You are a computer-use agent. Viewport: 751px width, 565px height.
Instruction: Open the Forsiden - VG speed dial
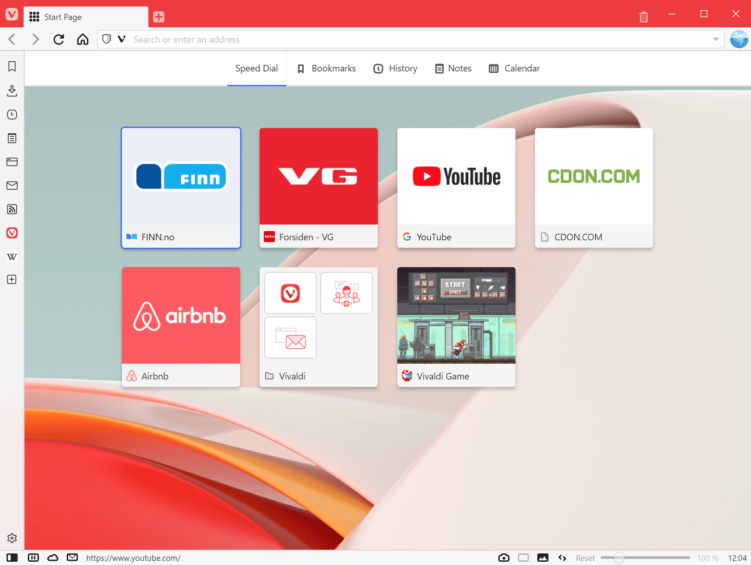(318, 188)
